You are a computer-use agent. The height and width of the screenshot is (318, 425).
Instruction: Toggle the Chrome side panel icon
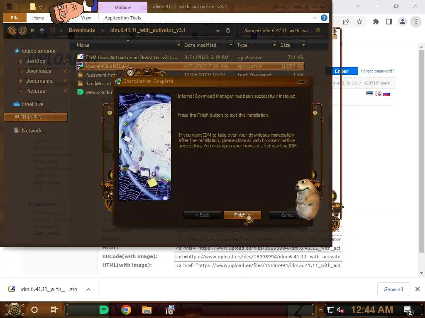click(389, 22)
